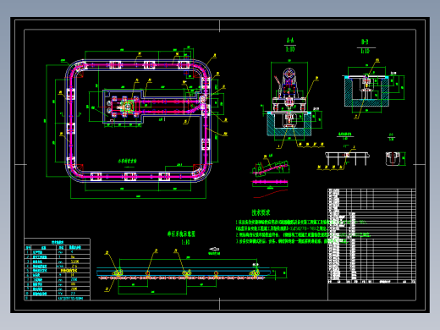Click the first line of technical requirements
Image resolution: width=440 pixels, height=330 pixels.
point(301,223)
